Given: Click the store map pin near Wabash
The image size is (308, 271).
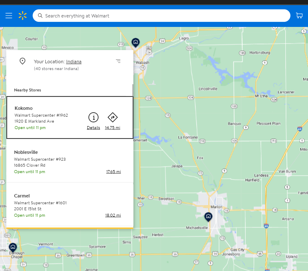Looking at the screenshot, I should click(136, 42).
